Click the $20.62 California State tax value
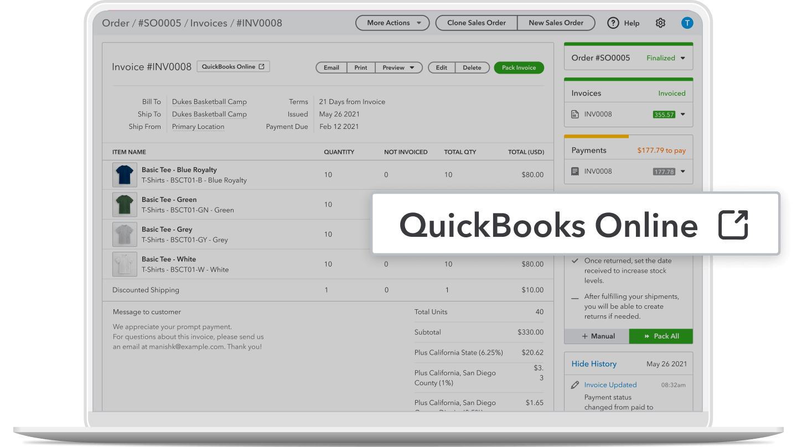This screenshot has height=447, width=797. 532,352
